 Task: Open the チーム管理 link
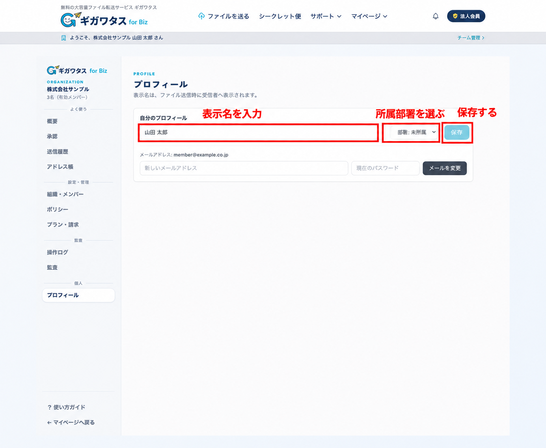[471, 38]
